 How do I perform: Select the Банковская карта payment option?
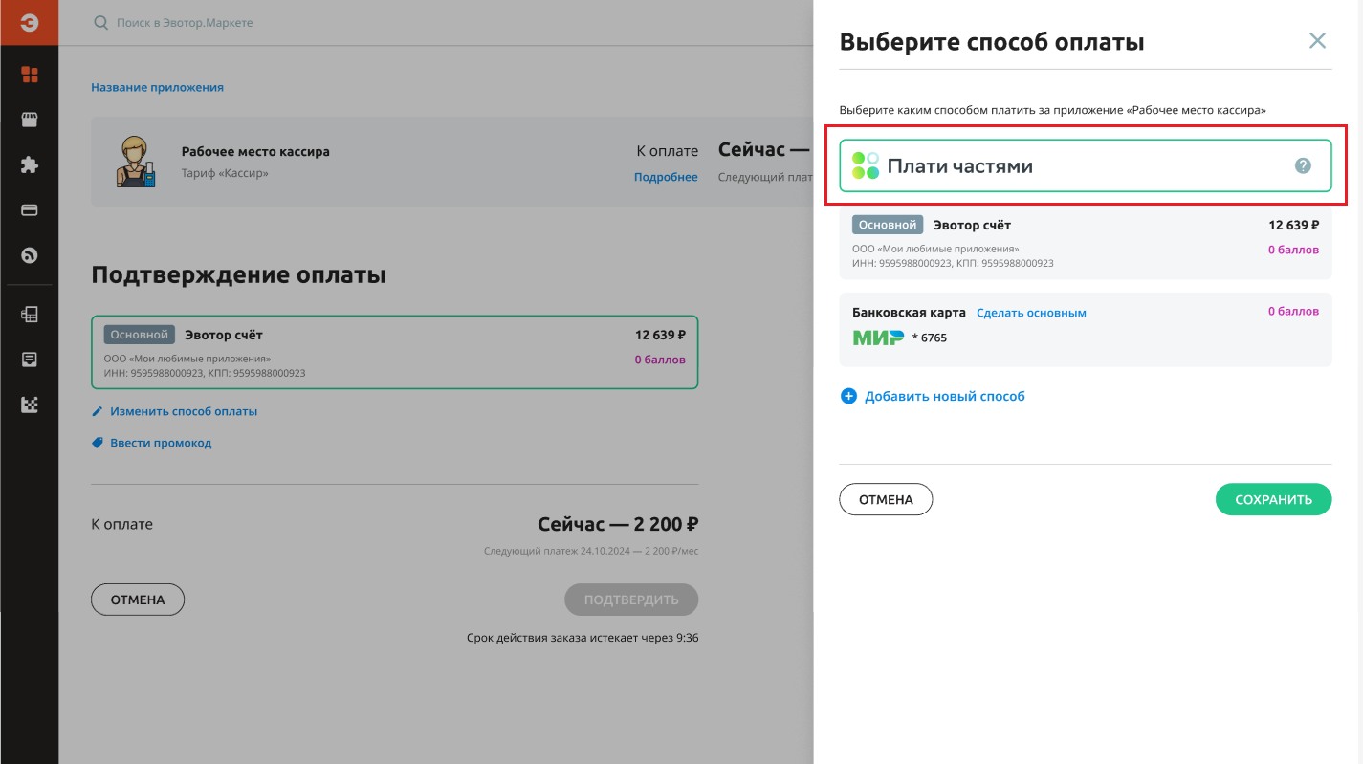pyautogui.click(x=1086, y=329)
